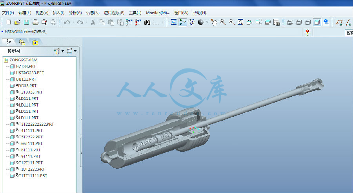Toggle datum plane display
Viewport: 353px width, 193px height.
click(x=339, y=22)
